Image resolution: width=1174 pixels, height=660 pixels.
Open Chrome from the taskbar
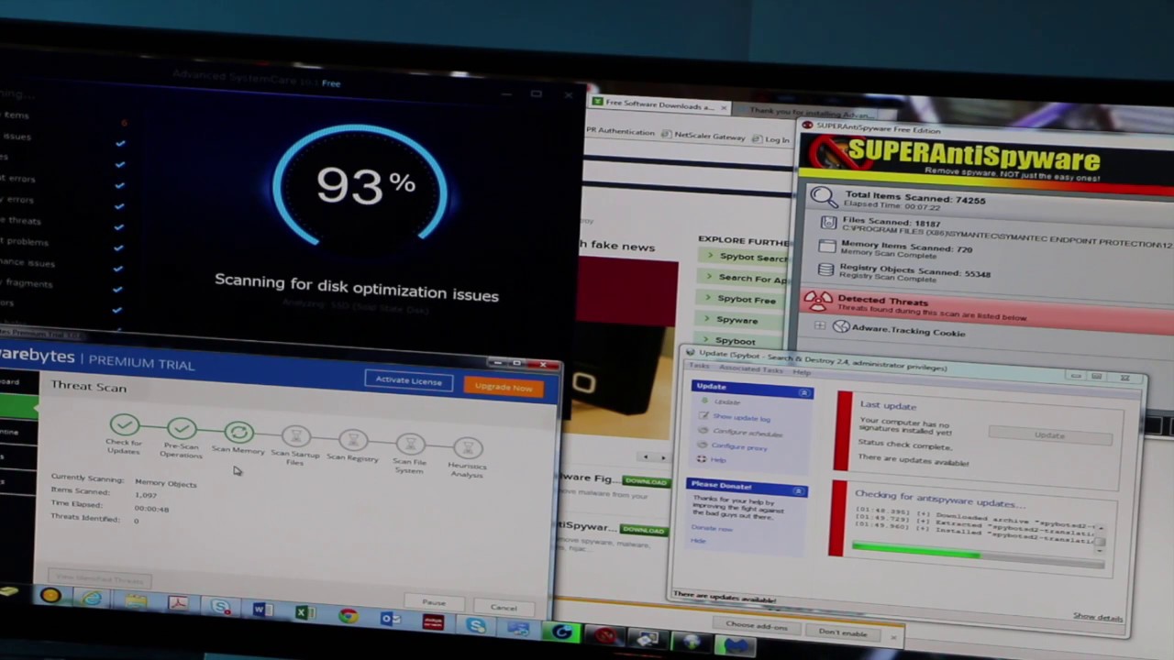click(348, 616)
